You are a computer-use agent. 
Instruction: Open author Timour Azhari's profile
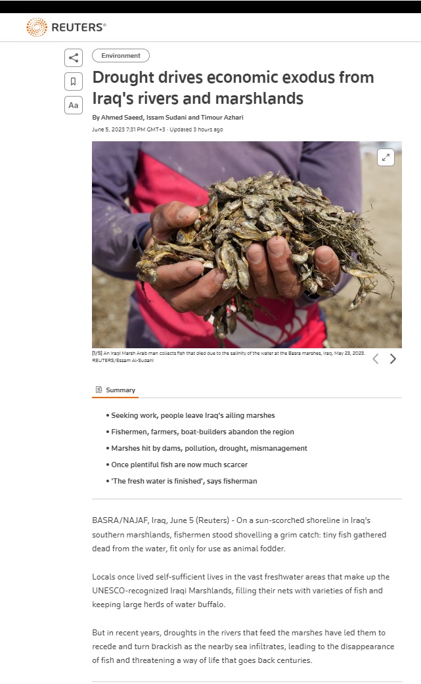pos(222,118)
